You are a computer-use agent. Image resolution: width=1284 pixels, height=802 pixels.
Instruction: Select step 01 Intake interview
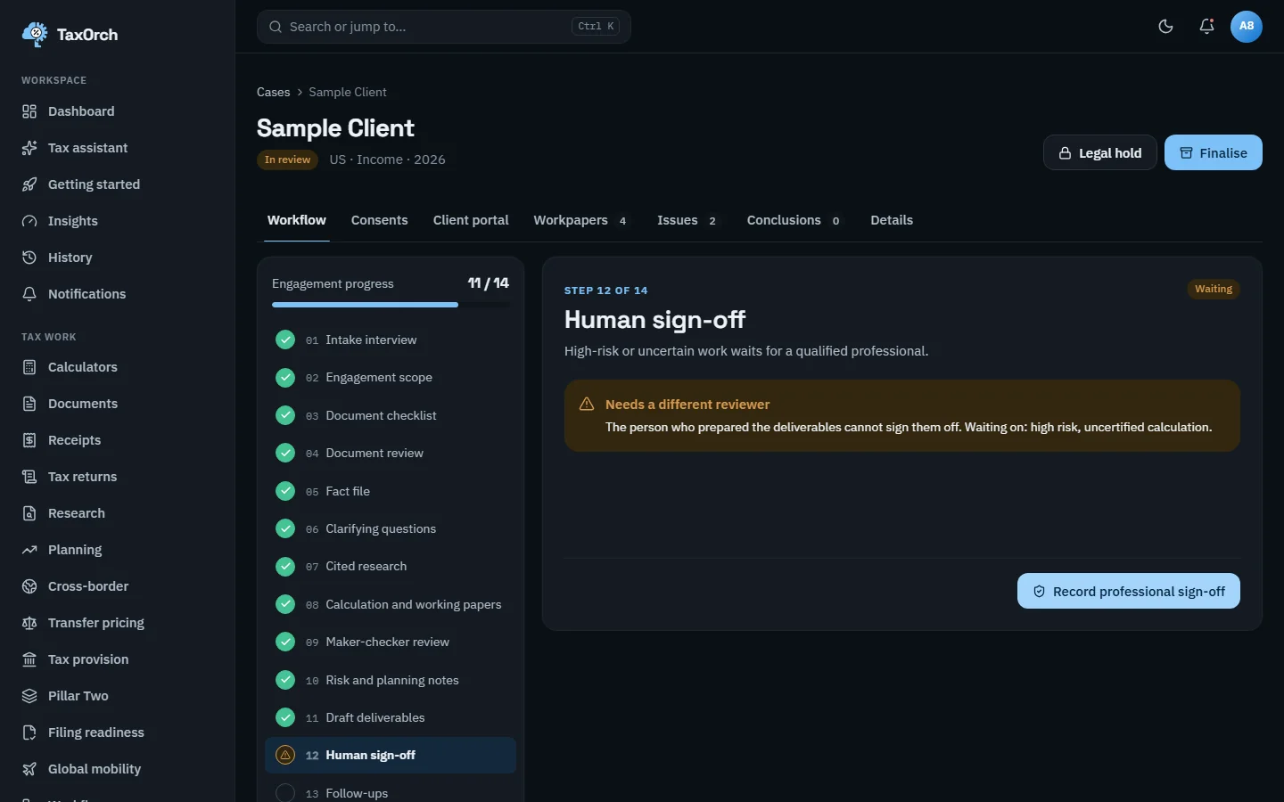coord(391,340)
